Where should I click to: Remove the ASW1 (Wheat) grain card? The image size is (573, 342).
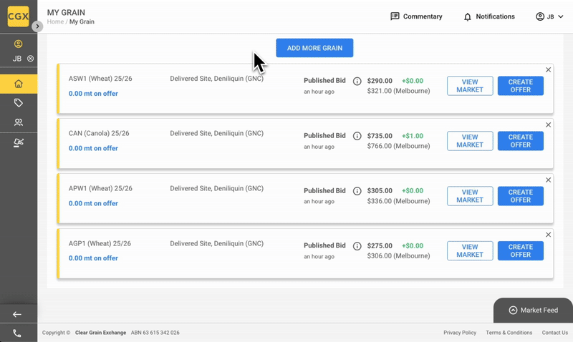tap(548, 69)
